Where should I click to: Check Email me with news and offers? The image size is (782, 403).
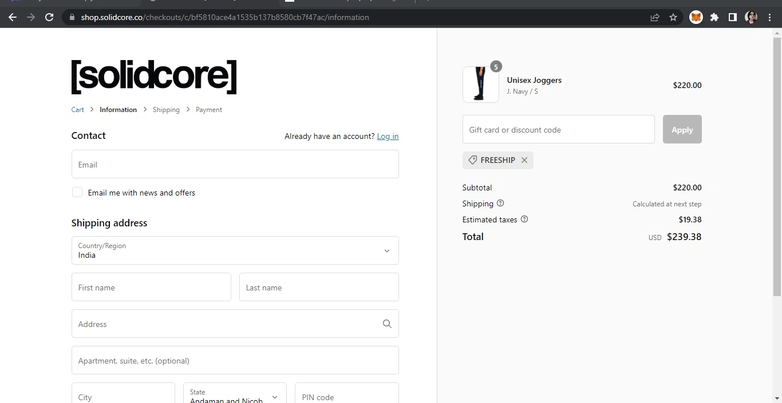(x=77, y=193)
